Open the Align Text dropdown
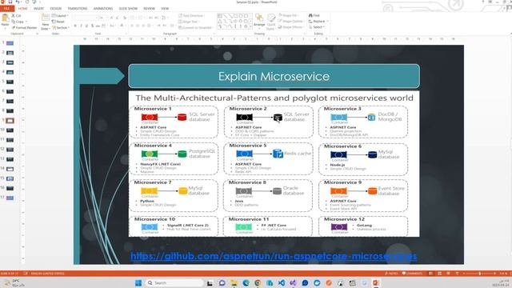The width and height of the screenshot is (512, 288). point(189,22)
